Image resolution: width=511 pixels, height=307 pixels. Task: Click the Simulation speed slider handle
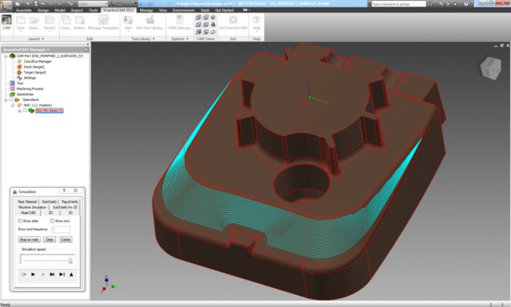(x=70, y=260)
